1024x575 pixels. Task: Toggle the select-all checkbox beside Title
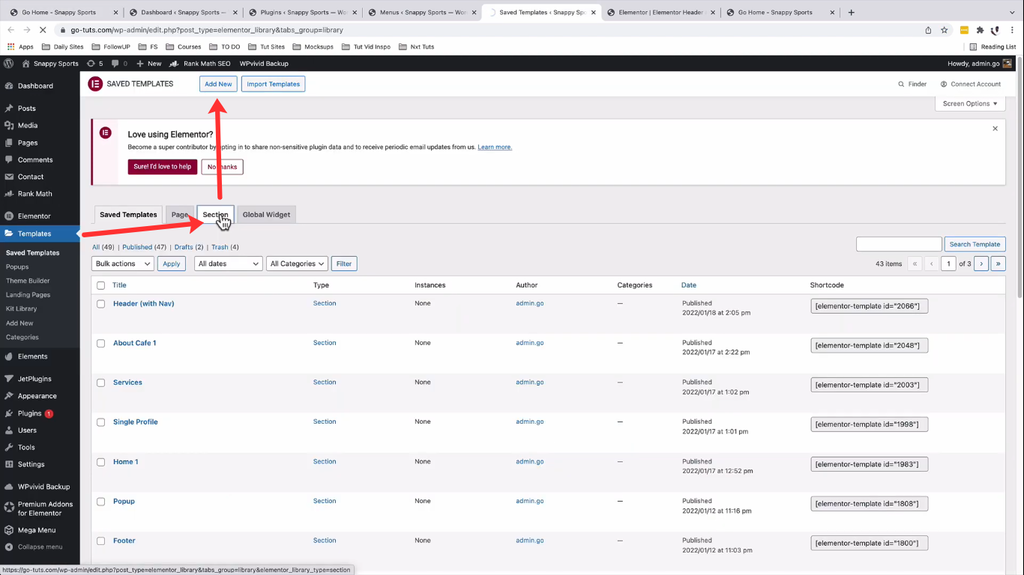(x=101, y=285)
